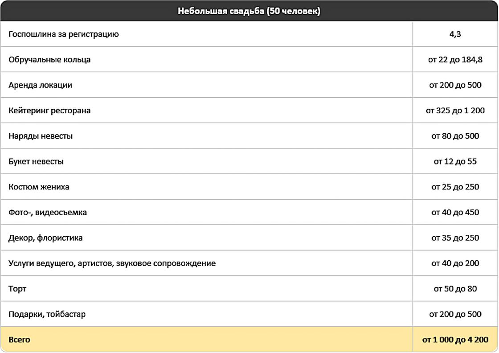
Task: Select the "Наряды невесты" row label
Action: (41, 136)
